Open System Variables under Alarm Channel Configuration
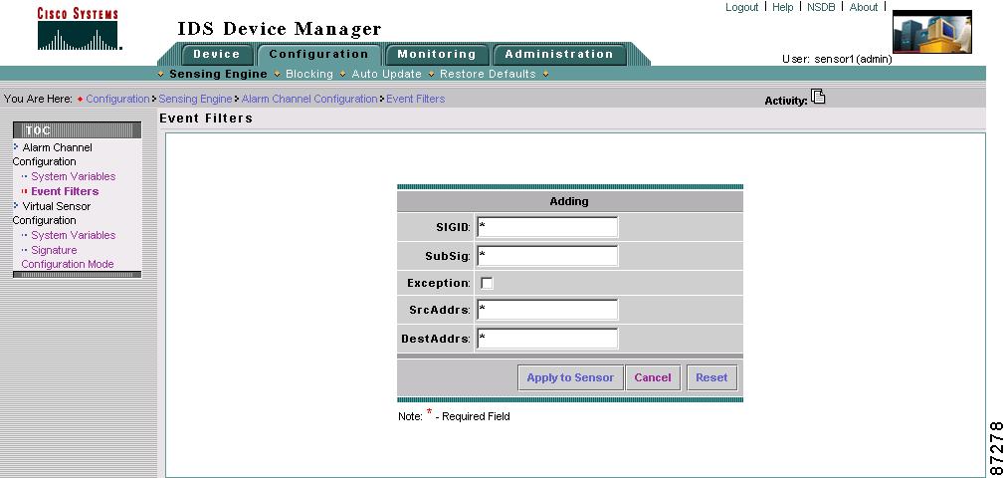The height and width of the screenshot is (478, 1008). click(74, 176)
